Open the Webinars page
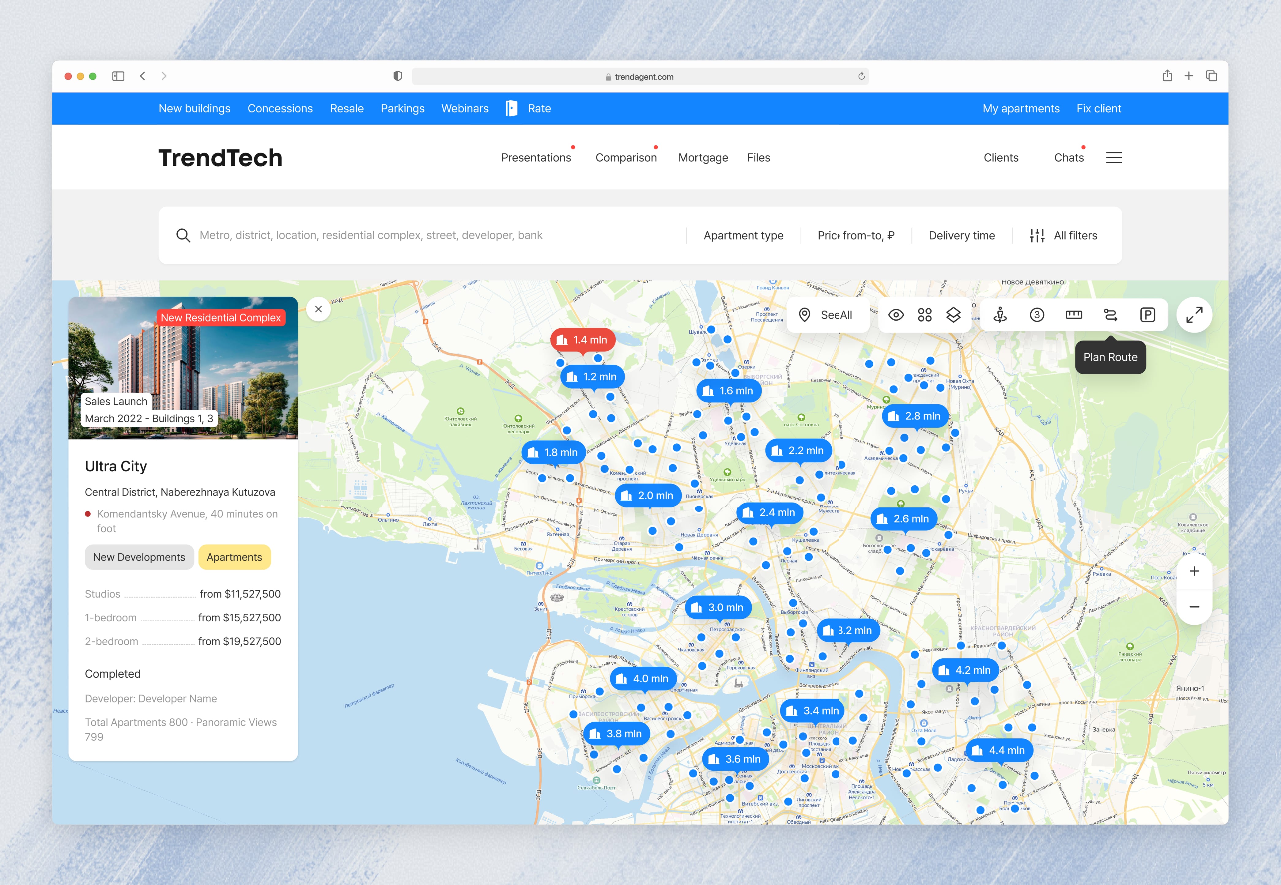The image size is (1281, 885). pos(465,108)
